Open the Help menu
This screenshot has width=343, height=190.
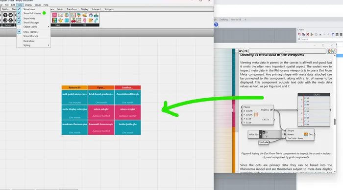pyautogui.click(x=46, y=5)
